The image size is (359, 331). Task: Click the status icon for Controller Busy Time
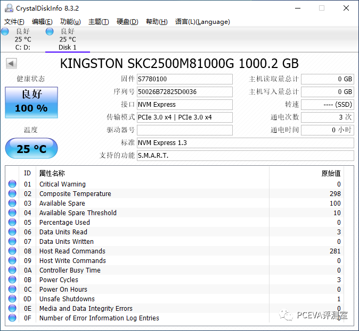coord(12,270)
